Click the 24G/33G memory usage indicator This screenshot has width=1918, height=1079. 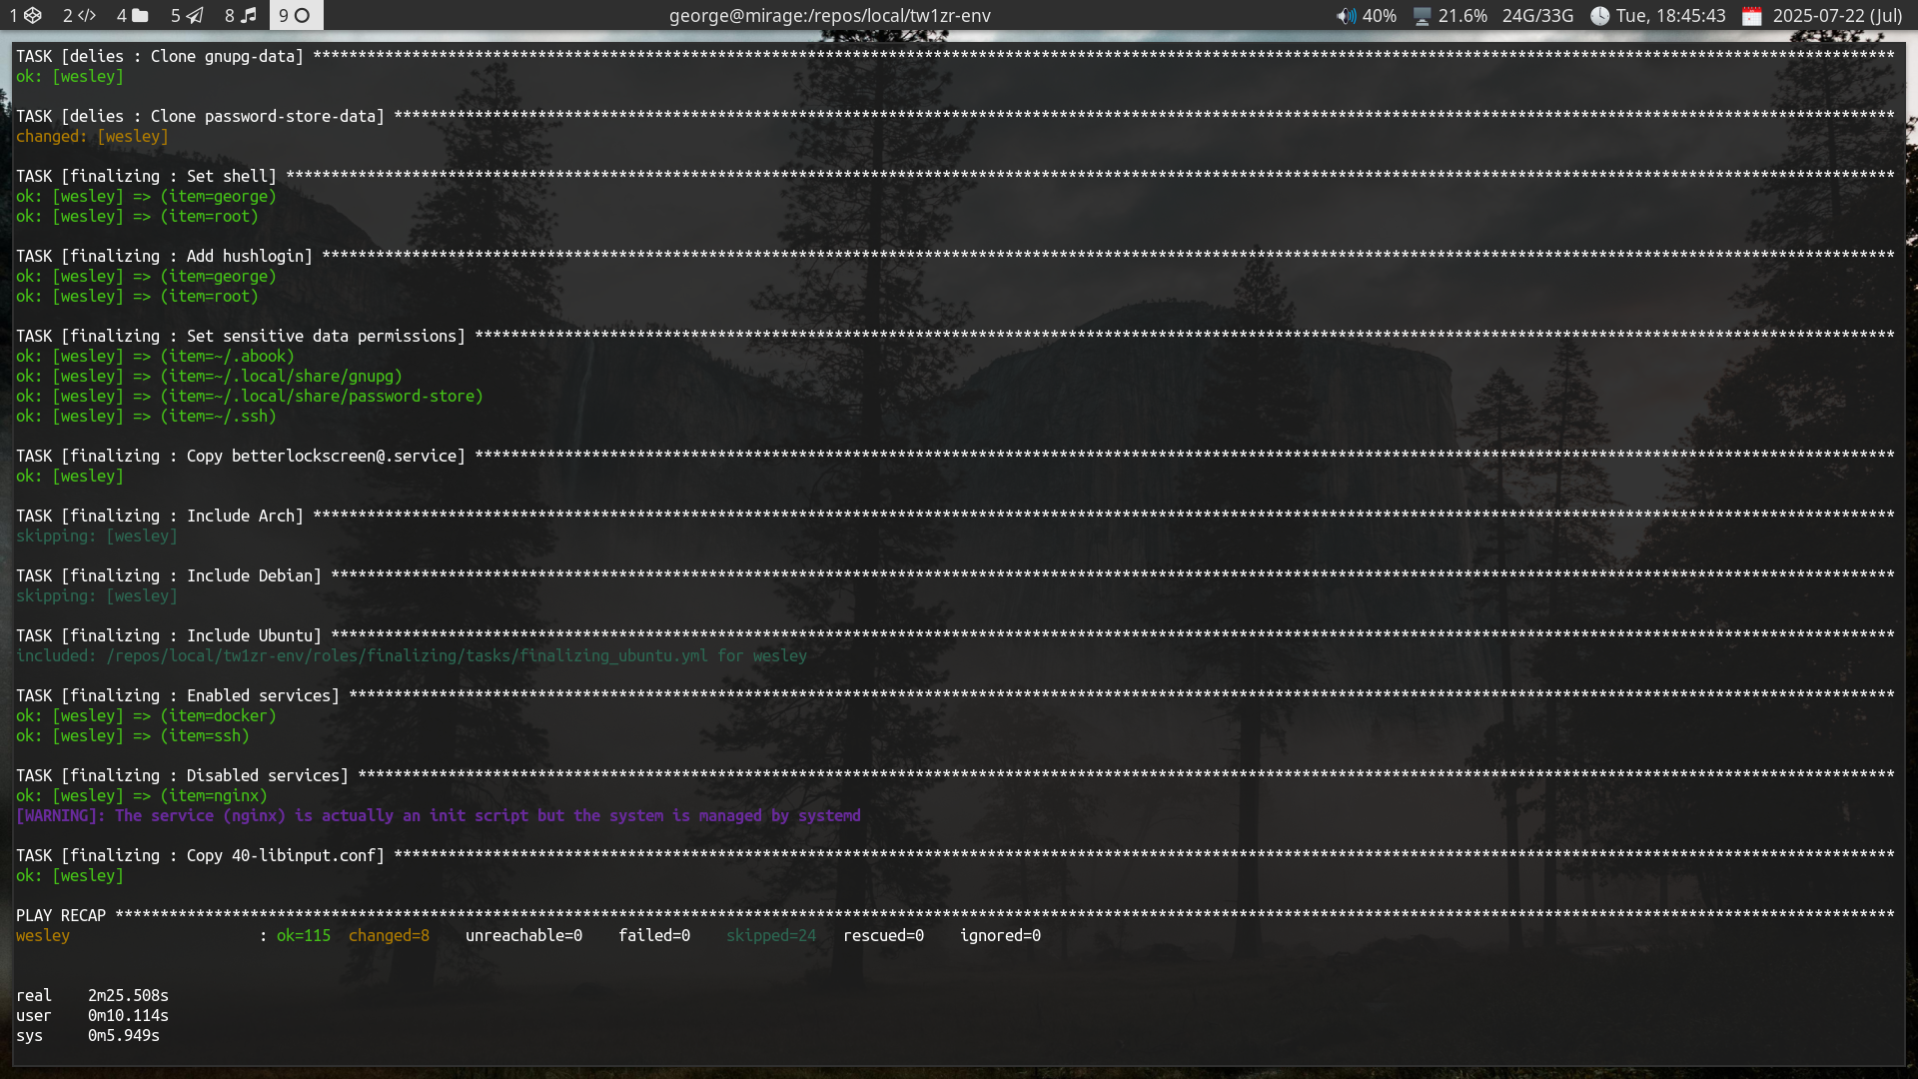pos(1537,16)
